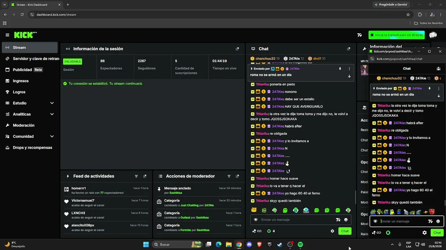Unpin the pinned message in popout chat
The width and height of the screenshot is (446, 250).
(430, 89)
